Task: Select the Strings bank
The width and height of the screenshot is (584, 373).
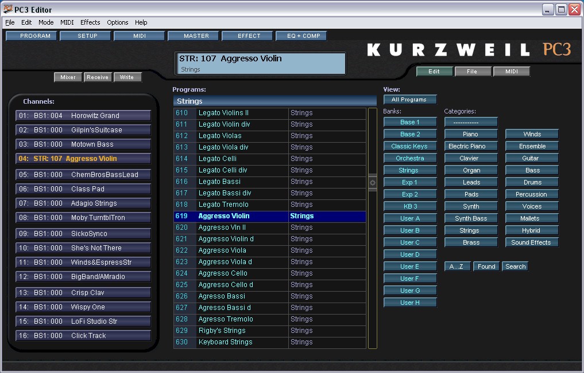Action: [x=410, y=170]
